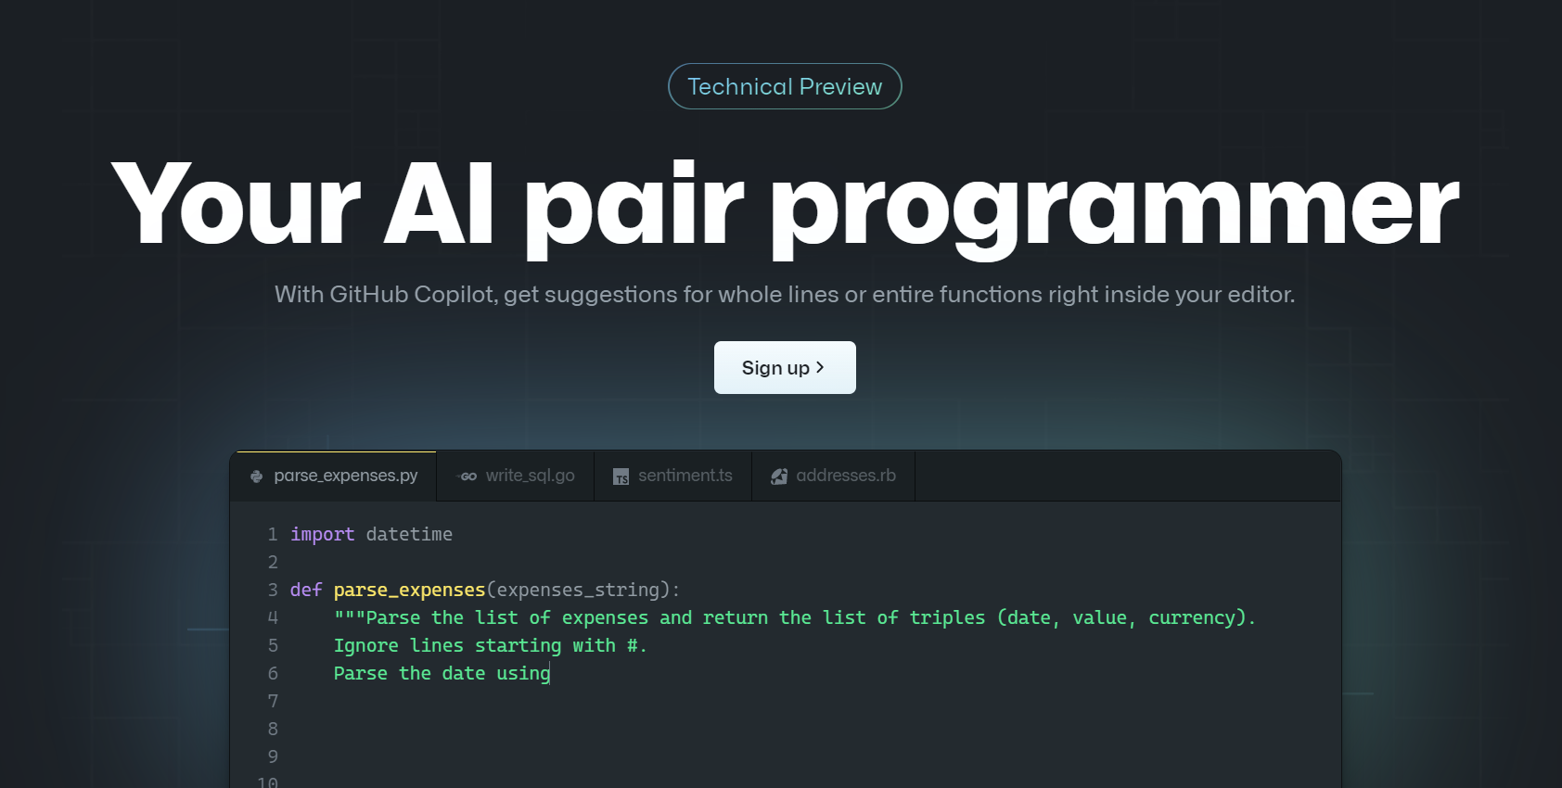Click the chevron arrow in Sign up button
This screenshot has height=788, width=1562.
pyautogui.click(x=820, y=367)
